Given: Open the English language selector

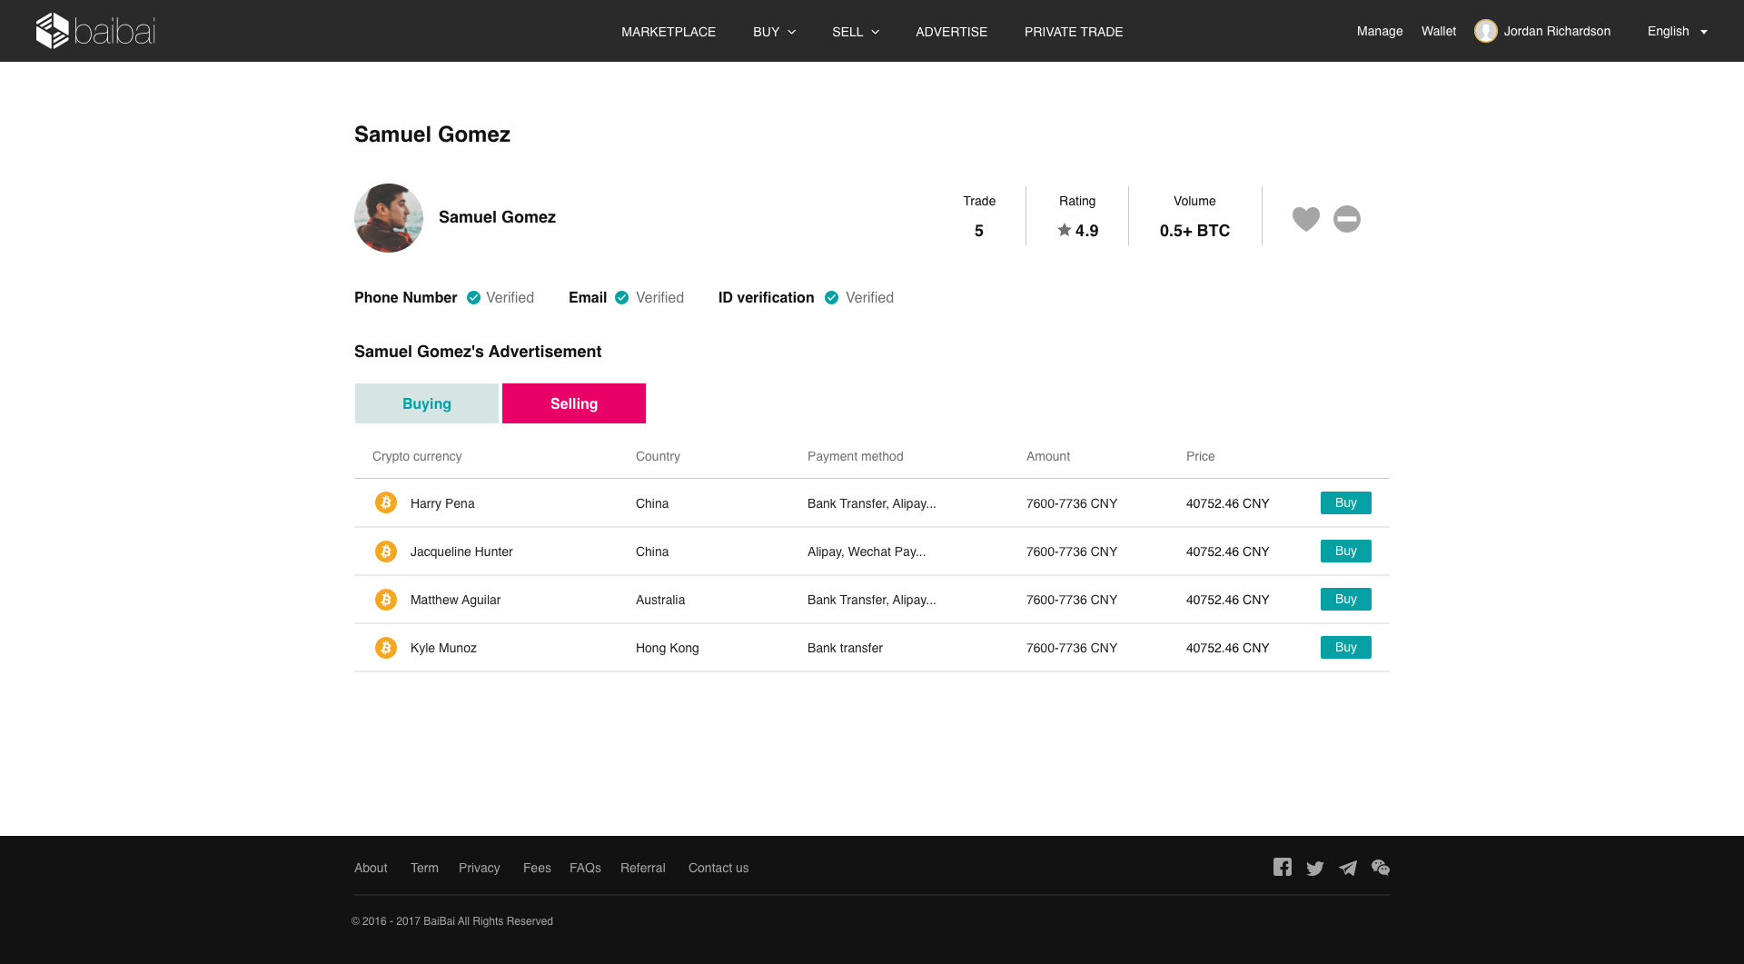Looking at the screenshot, I should tap(1677, 31).
